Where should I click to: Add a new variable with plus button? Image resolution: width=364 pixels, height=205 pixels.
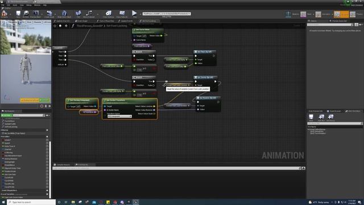pos(47,137)
